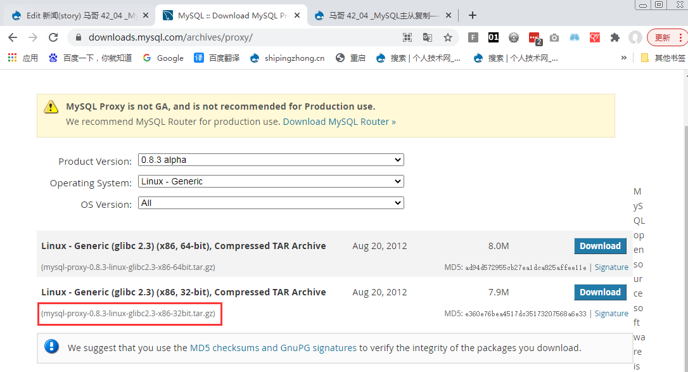This screenshot has height=372, width=688.
Task: Click the gray F extension icon
Action: (x=473, y=38)
